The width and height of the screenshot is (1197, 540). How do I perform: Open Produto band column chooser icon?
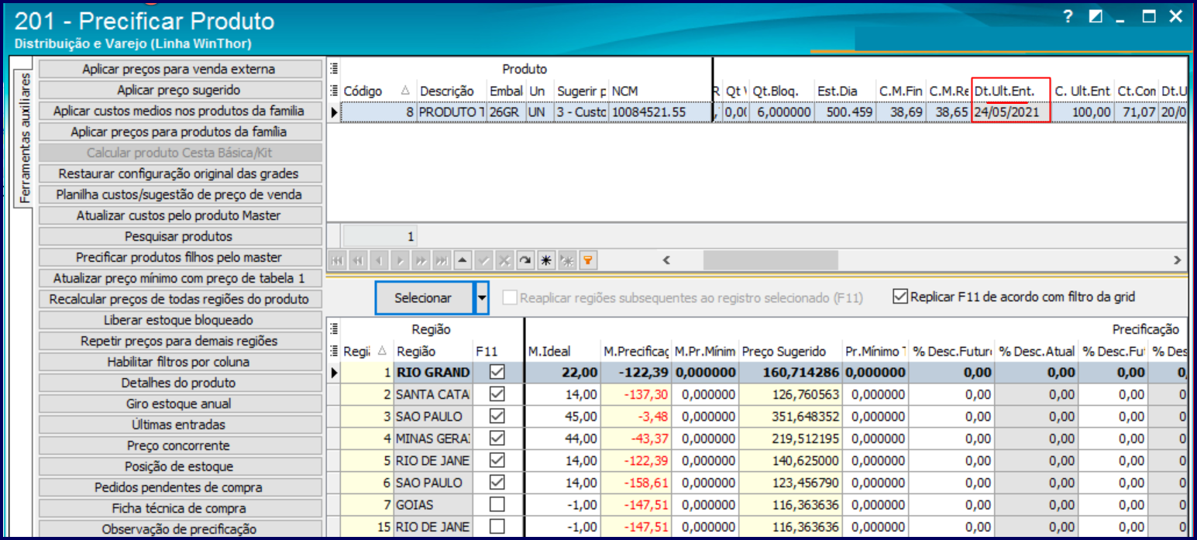(x=334, y=69)
